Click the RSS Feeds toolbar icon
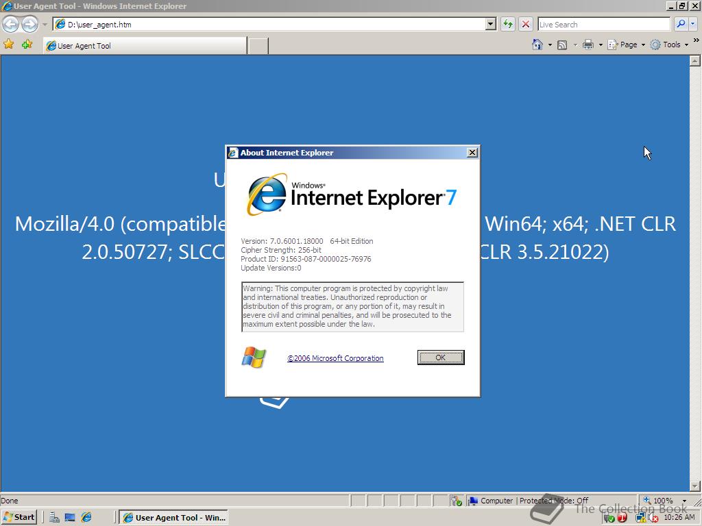This screenshot has width=702, height=526. pos(562,45)
